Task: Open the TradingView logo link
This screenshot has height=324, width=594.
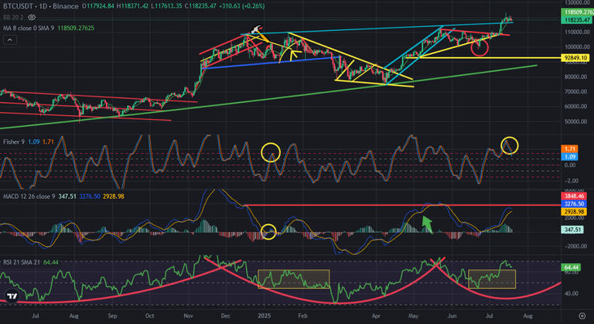Action: pos(12,296)
